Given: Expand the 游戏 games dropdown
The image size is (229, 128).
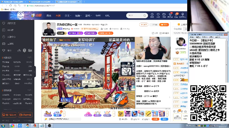Looking at the screenshot, I should point(88,16).
